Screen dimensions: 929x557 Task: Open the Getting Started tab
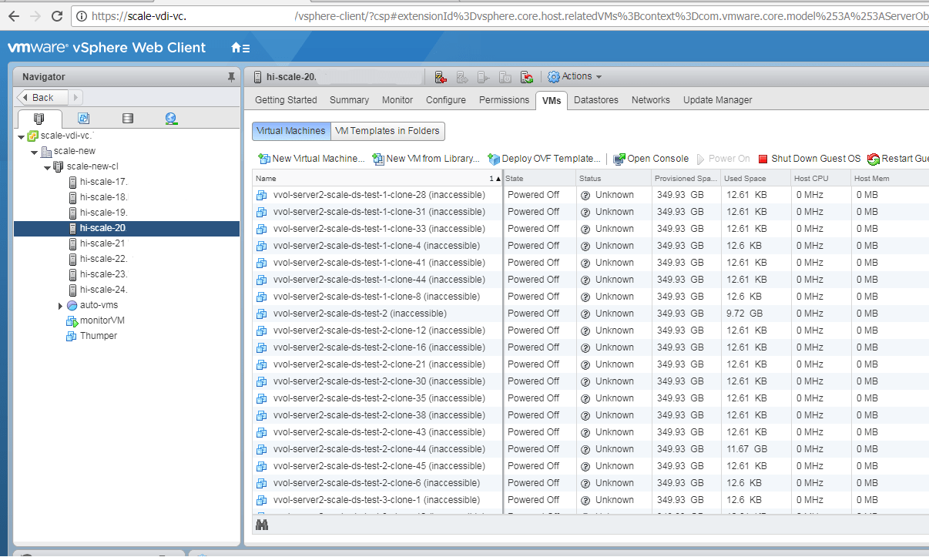pos(286,100)
